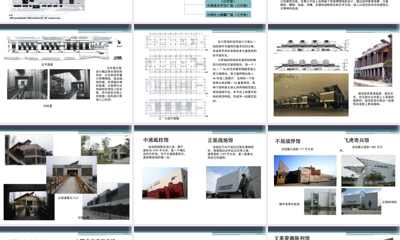Select the photo of the wooden ramp to the entrance

pos(72,175)
